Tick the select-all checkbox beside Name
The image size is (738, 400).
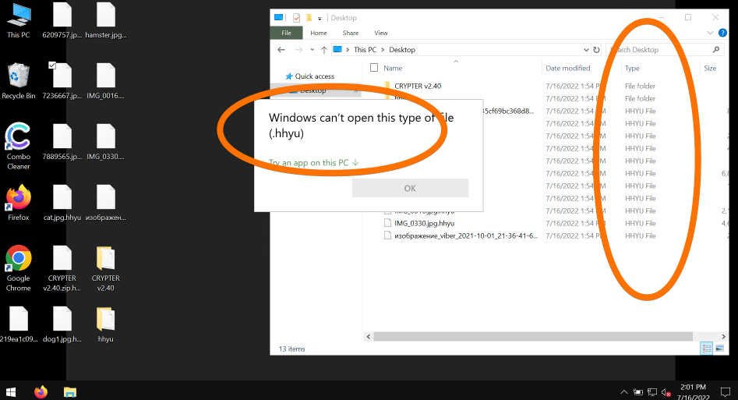(374, 69)
